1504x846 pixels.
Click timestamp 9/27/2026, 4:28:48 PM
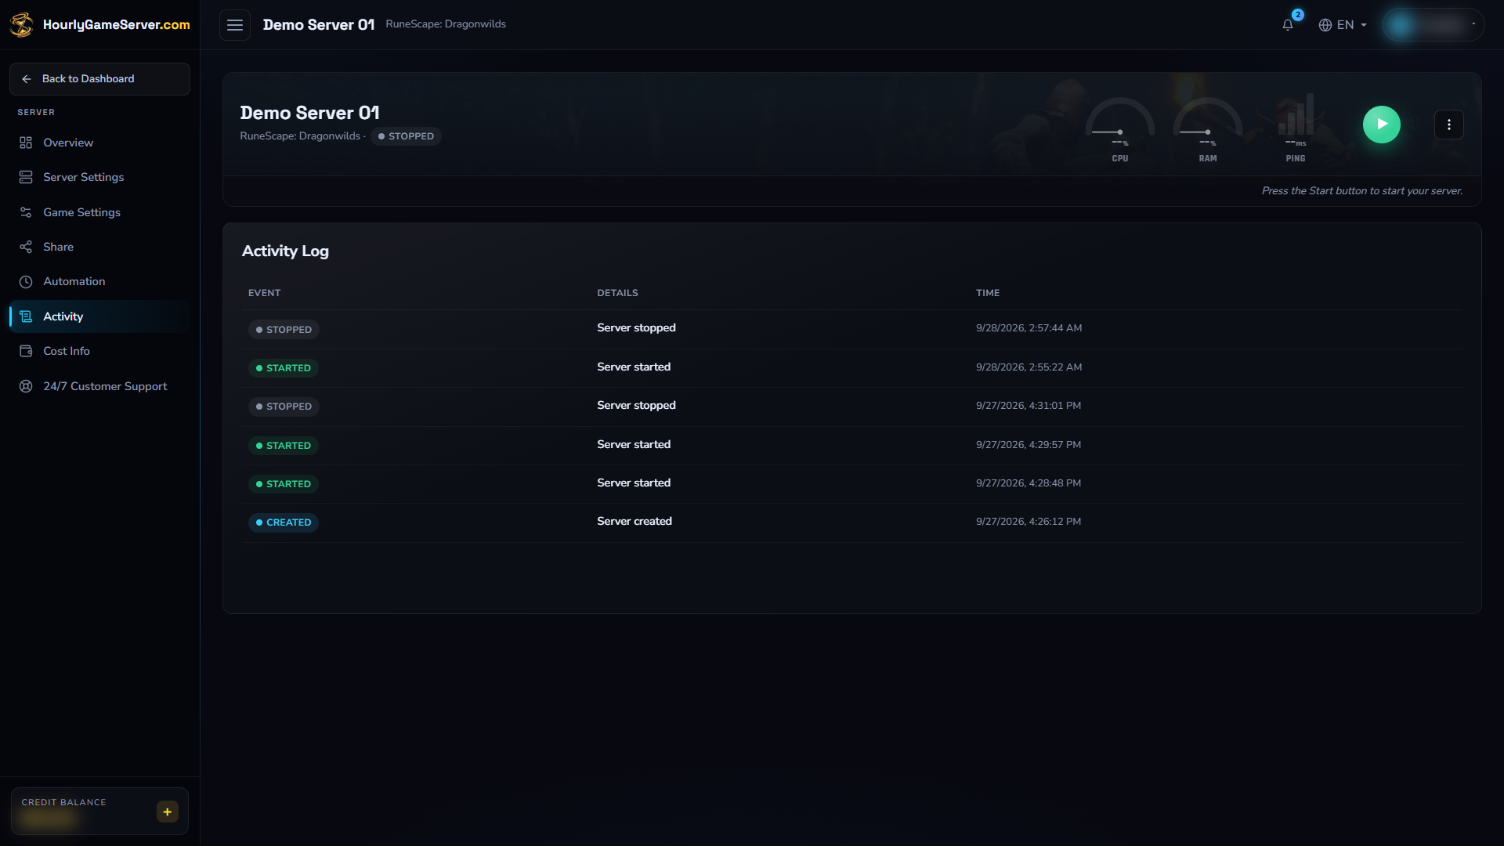pos(1029,483)
